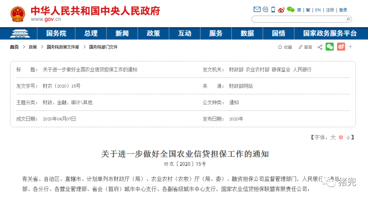Open the 政策 navigation menu
Image resolution: width=368 pixels, height=198 pixels.
(153, 33)
